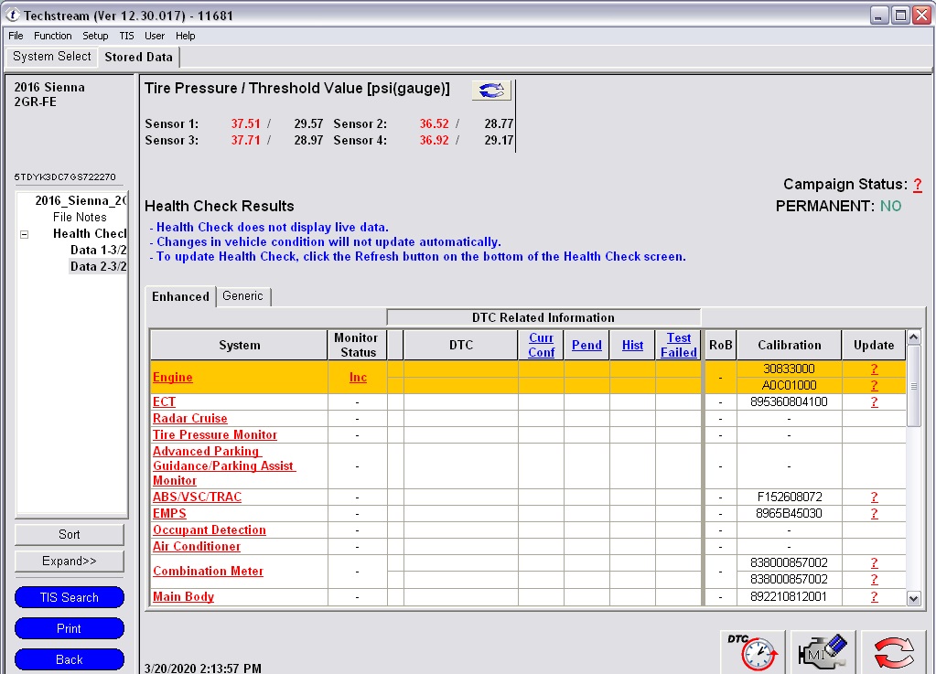This screenshot has width=936, height=674.
Task: Open the Function menu
Action: 52,36
